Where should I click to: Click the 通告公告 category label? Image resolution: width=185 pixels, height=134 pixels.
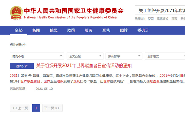pyautogui.click(x=22, y=66)
